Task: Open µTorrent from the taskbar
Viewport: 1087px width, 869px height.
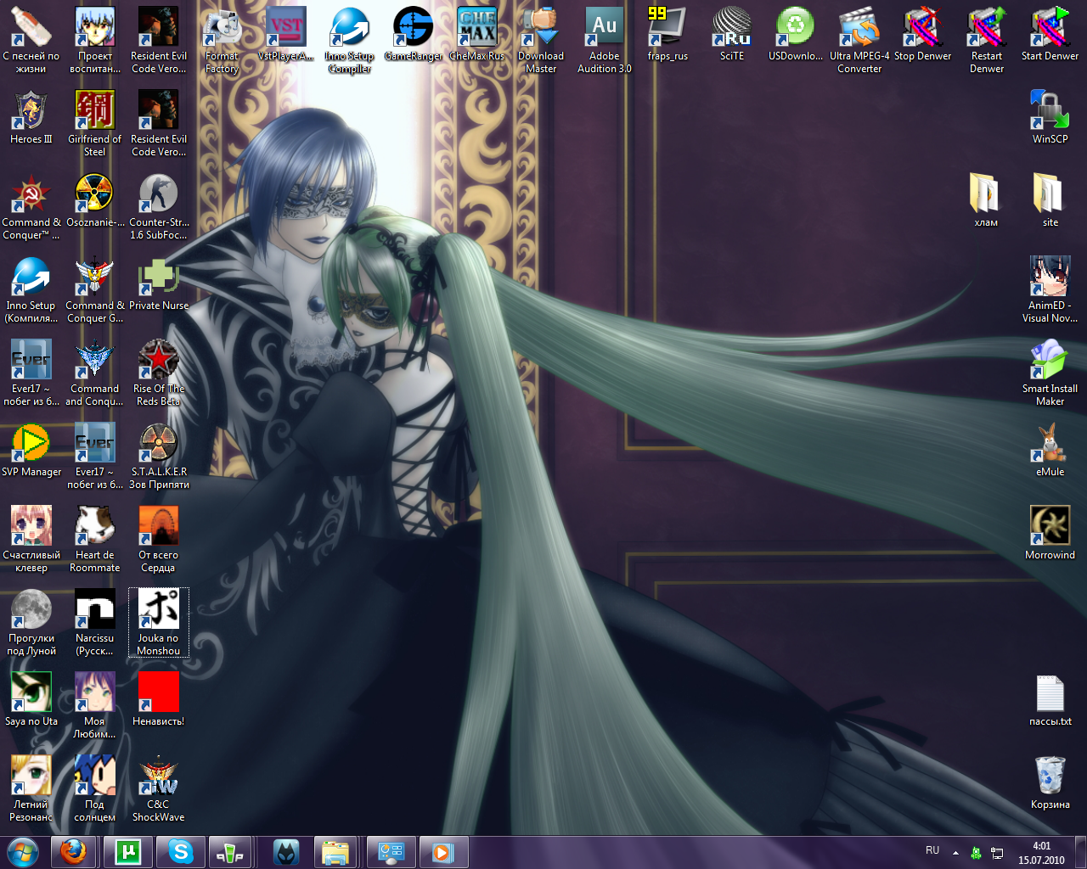Action: click(127, 852)
